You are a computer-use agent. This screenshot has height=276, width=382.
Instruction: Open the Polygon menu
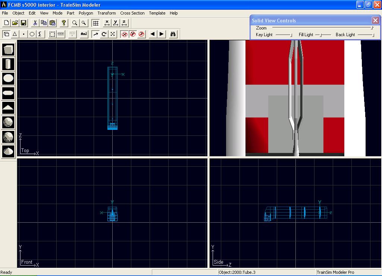pos(86,13)
